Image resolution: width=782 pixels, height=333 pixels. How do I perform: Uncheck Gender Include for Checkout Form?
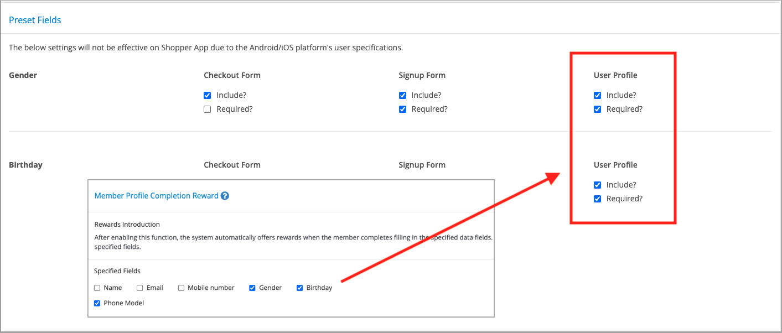208,95
